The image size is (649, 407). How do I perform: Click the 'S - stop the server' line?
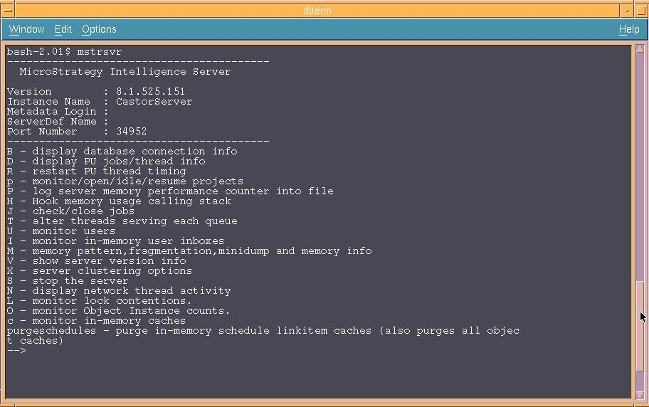68,280
